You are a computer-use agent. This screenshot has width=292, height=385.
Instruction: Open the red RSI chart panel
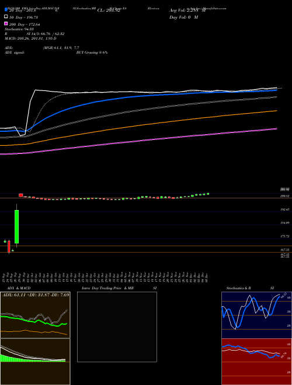[x=256, y=362]
